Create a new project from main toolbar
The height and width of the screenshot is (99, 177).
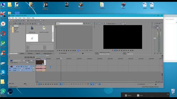click(x=9, y=21)
